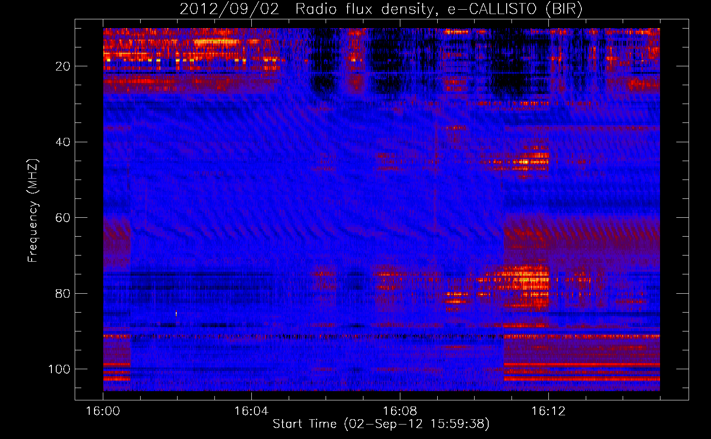Click the "16:00" time tick label
This screenshot has width=711, height=439.
pyautogui.click(x=103, y=411)
